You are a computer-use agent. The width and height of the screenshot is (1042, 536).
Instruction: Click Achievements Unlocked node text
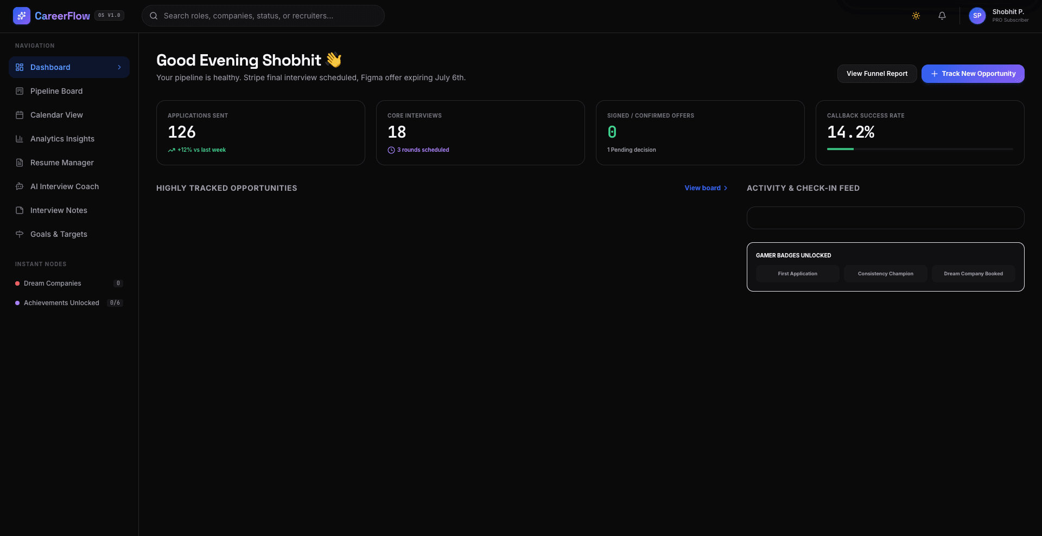point(61,303)
